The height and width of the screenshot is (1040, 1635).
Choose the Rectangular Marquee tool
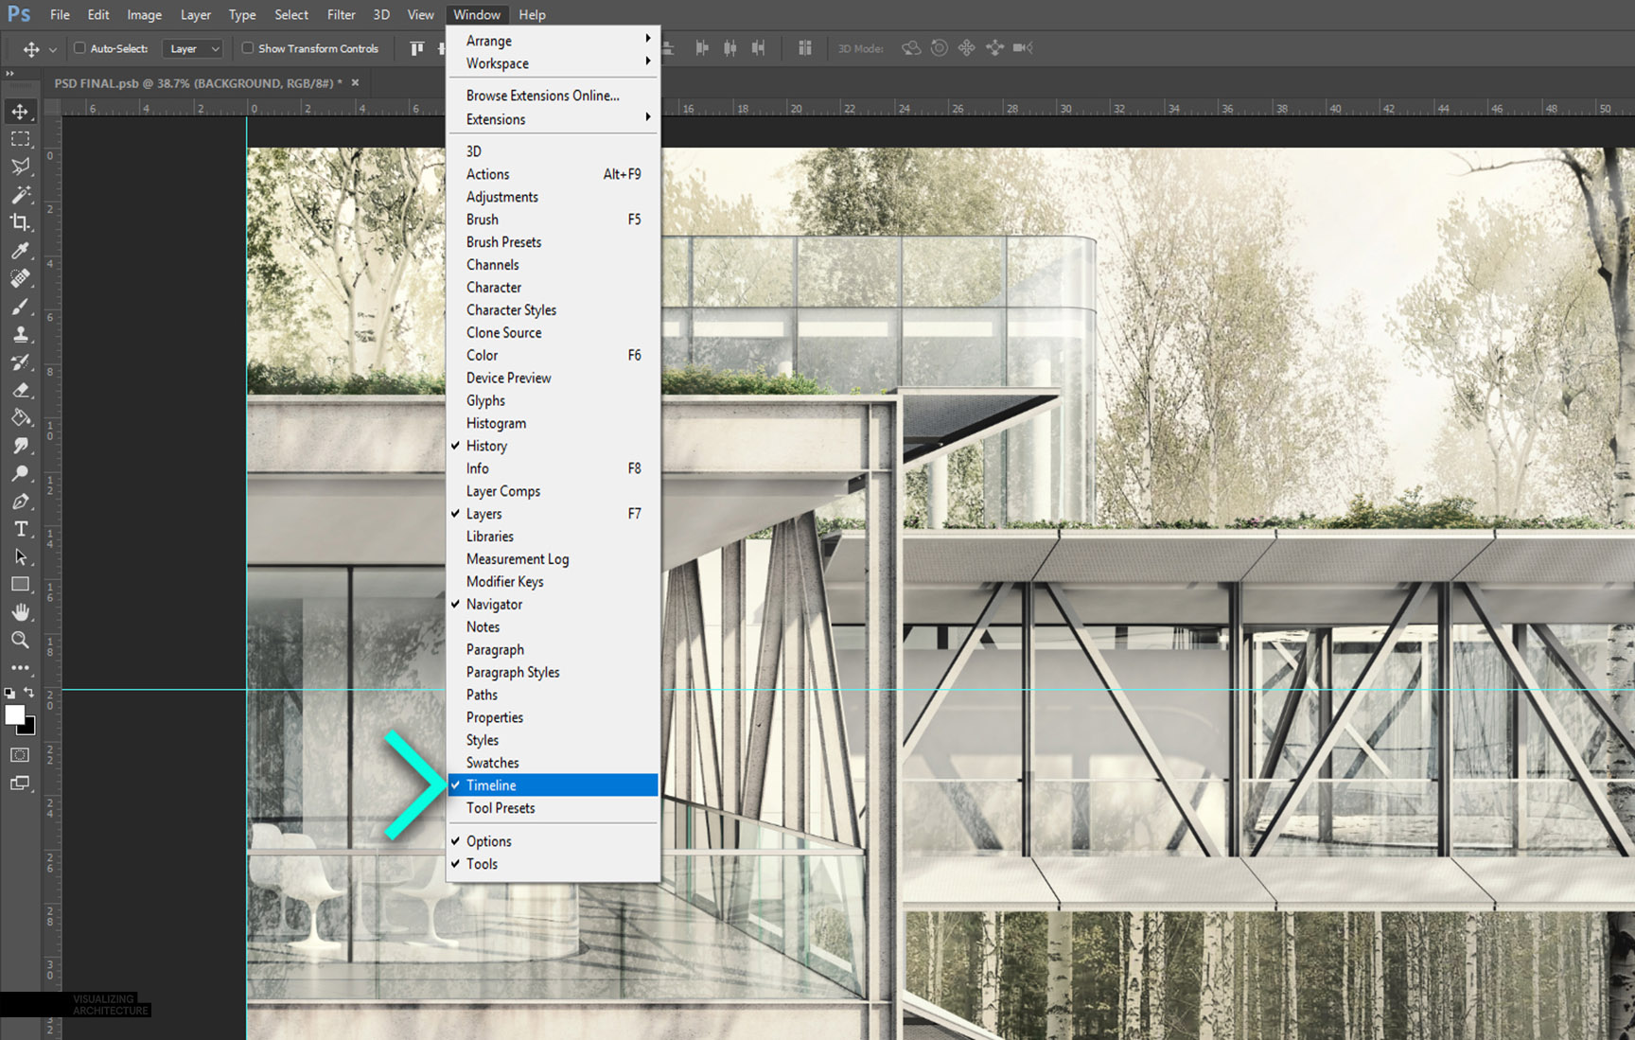point(20,139)
